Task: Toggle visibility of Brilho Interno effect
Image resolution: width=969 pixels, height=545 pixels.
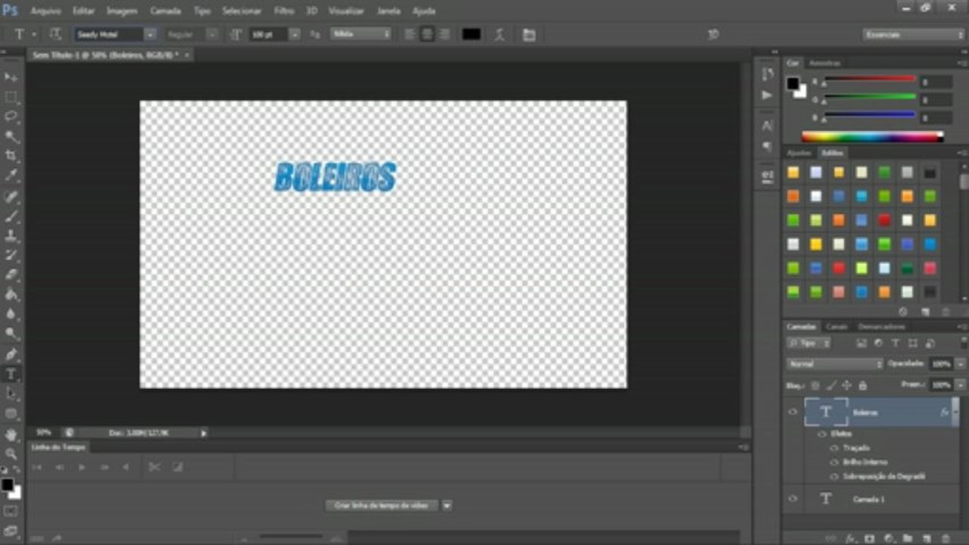Action: pyautogui.click(x=834, y=462)
